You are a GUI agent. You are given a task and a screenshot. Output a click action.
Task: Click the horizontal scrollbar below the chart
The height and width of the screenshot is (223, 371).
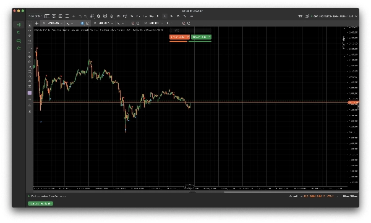[x=291, y=191]
